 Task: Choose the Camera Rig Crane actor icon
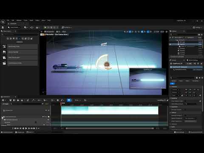pyautogui.click(x=4, y=46)
